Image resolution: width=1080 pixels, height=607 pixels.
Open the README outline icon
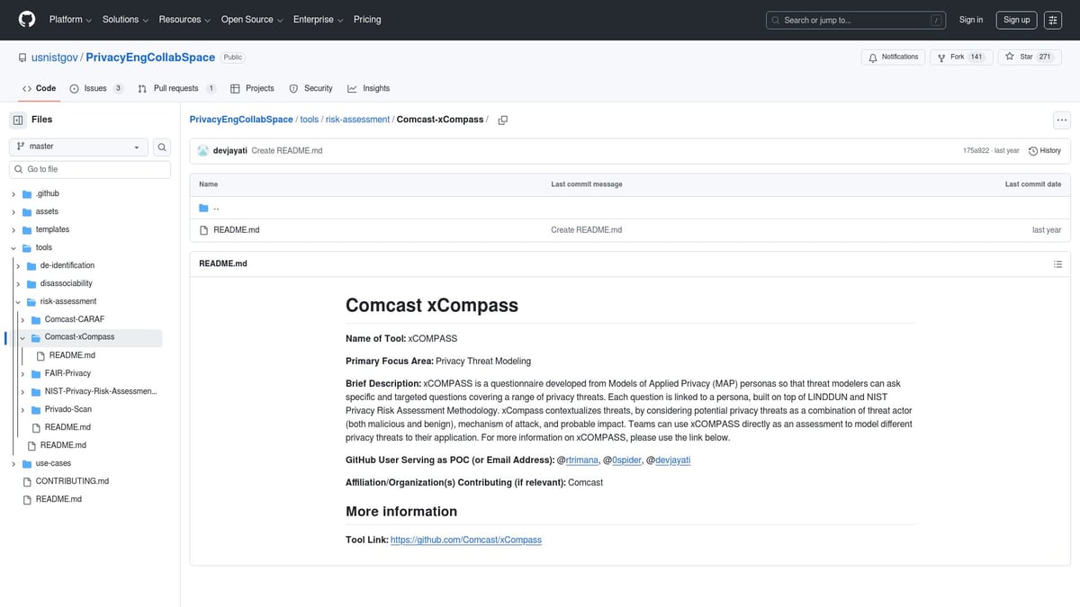point(1057,263)
